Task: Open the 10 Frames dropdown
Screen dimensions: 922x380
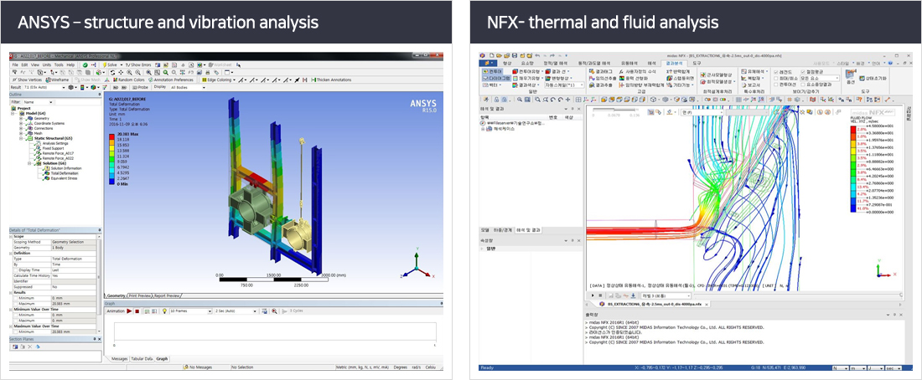Action: pos(189,310)
